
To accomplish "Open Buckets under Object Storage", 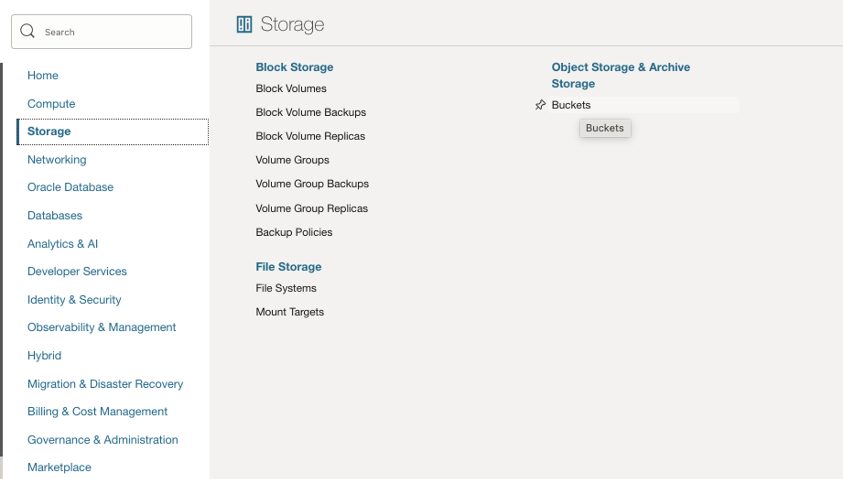I will [571, 105].
